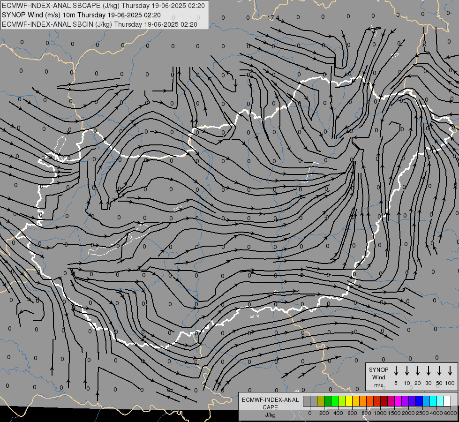Pick the amber-gold CAPE swatch
Image resolution: width=459 pixels, height=422 pixels.
click(356, 401)
